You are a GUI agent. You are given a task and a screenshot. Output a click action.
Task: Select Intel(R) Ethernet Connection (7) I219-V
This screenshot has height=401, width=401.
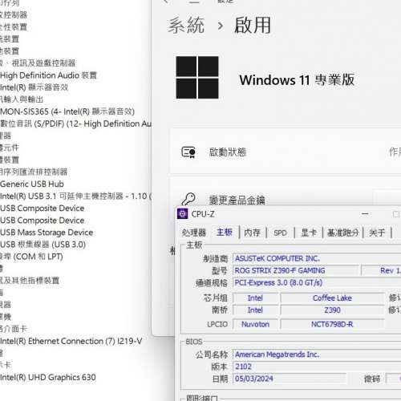(x=71, y=341)
